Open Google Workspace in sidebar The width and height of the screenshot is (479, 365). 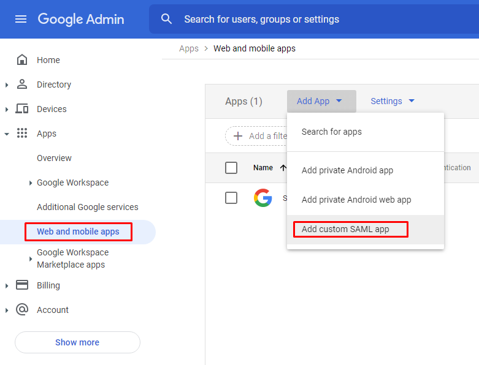point(73,182)
